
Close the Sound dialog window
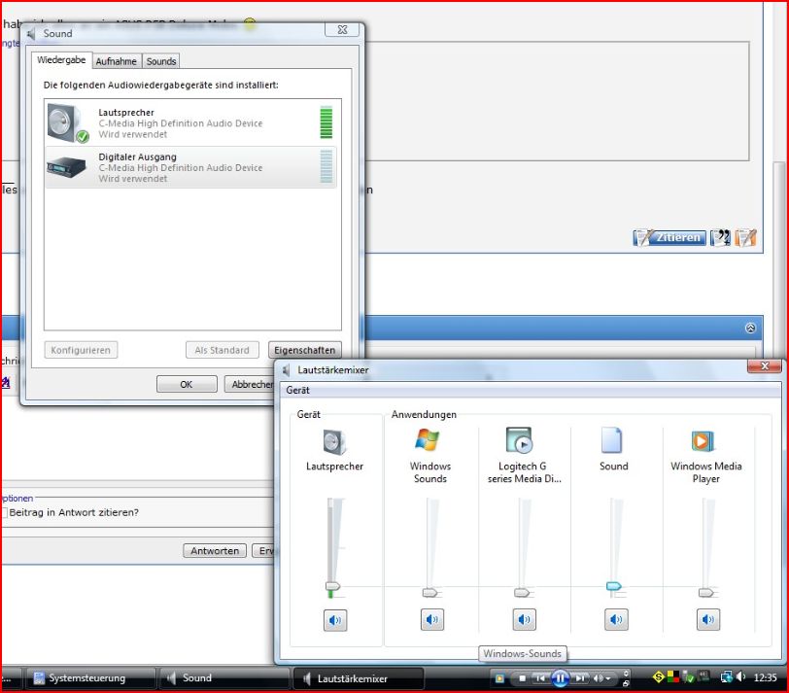pyautogui.click(x=342, y=30)
